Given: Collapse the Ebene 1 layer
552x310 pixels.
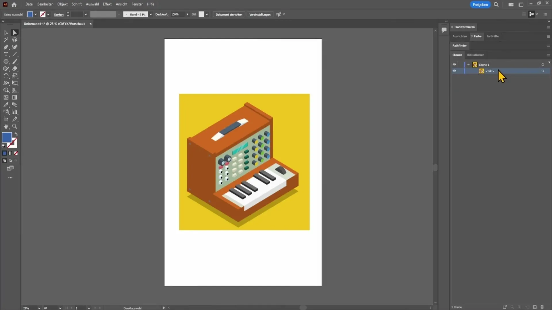Looking at the screenshot, I should tap(469, 65).
